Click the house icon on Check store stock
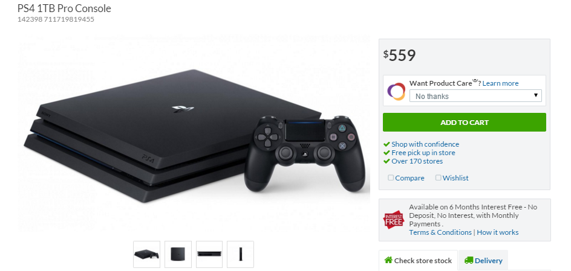571x271 pixels. click(x=388, y=260)
